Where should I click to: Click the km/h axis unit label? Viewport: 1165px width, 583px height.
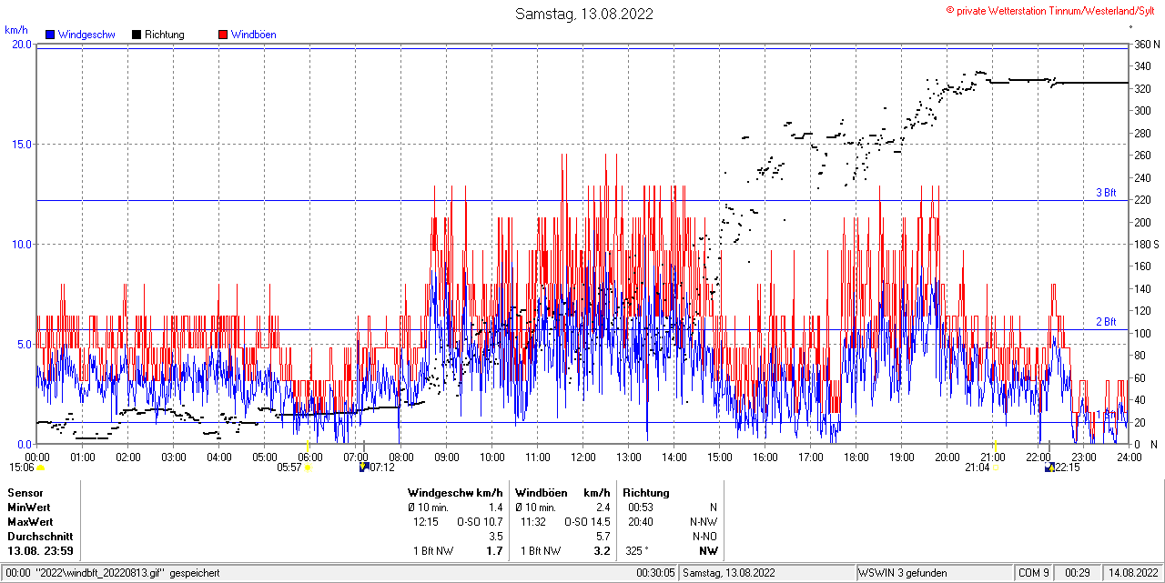pos(17,30)
